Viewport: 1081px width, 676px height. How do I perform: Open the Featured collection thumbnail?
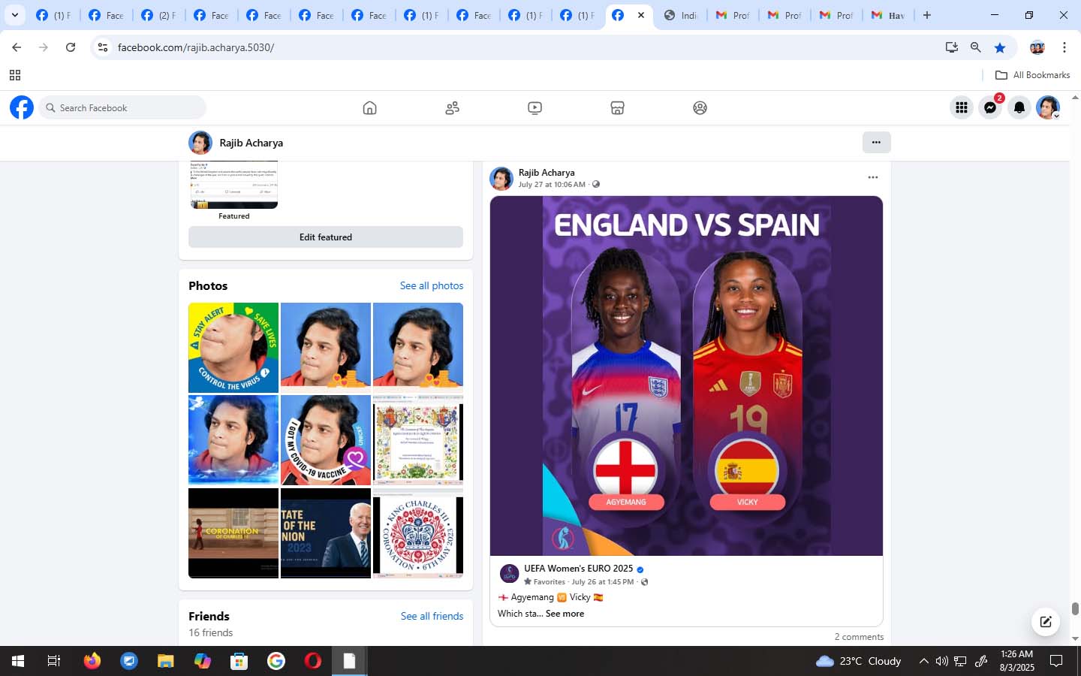tap(233, 185)
